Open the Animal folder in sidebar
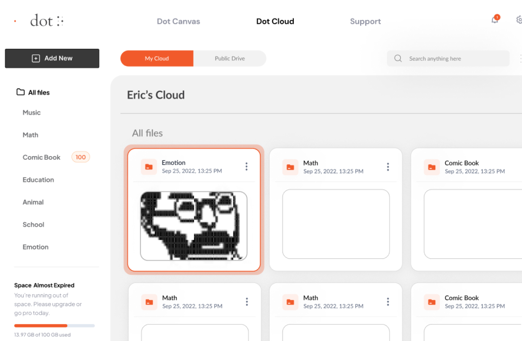The width and height of the screenshot is (522, 341). 33,202
